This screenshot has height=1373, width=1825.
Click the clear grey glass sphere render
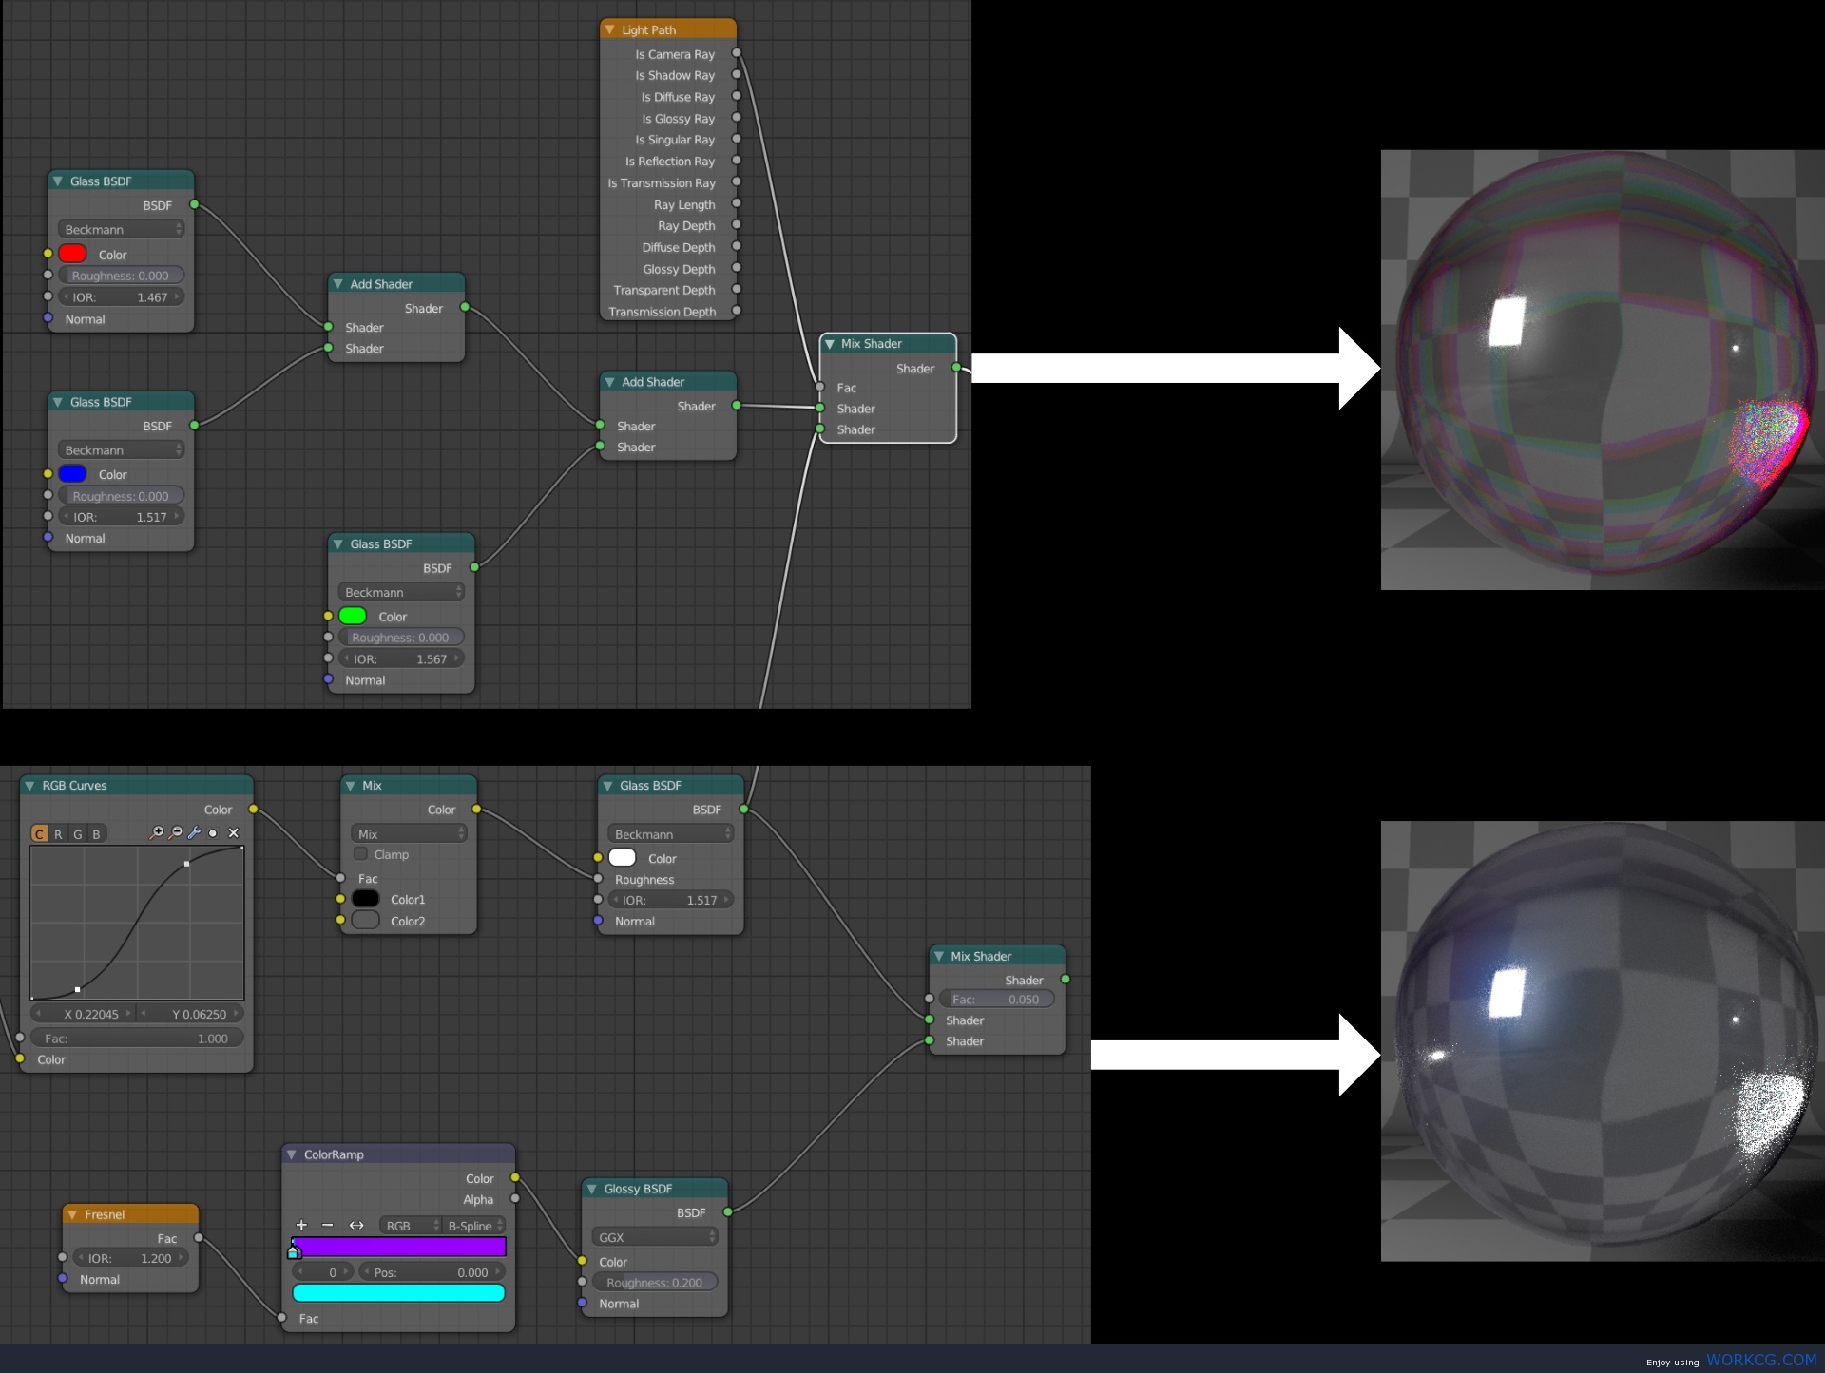(x=1603, y=1041)
